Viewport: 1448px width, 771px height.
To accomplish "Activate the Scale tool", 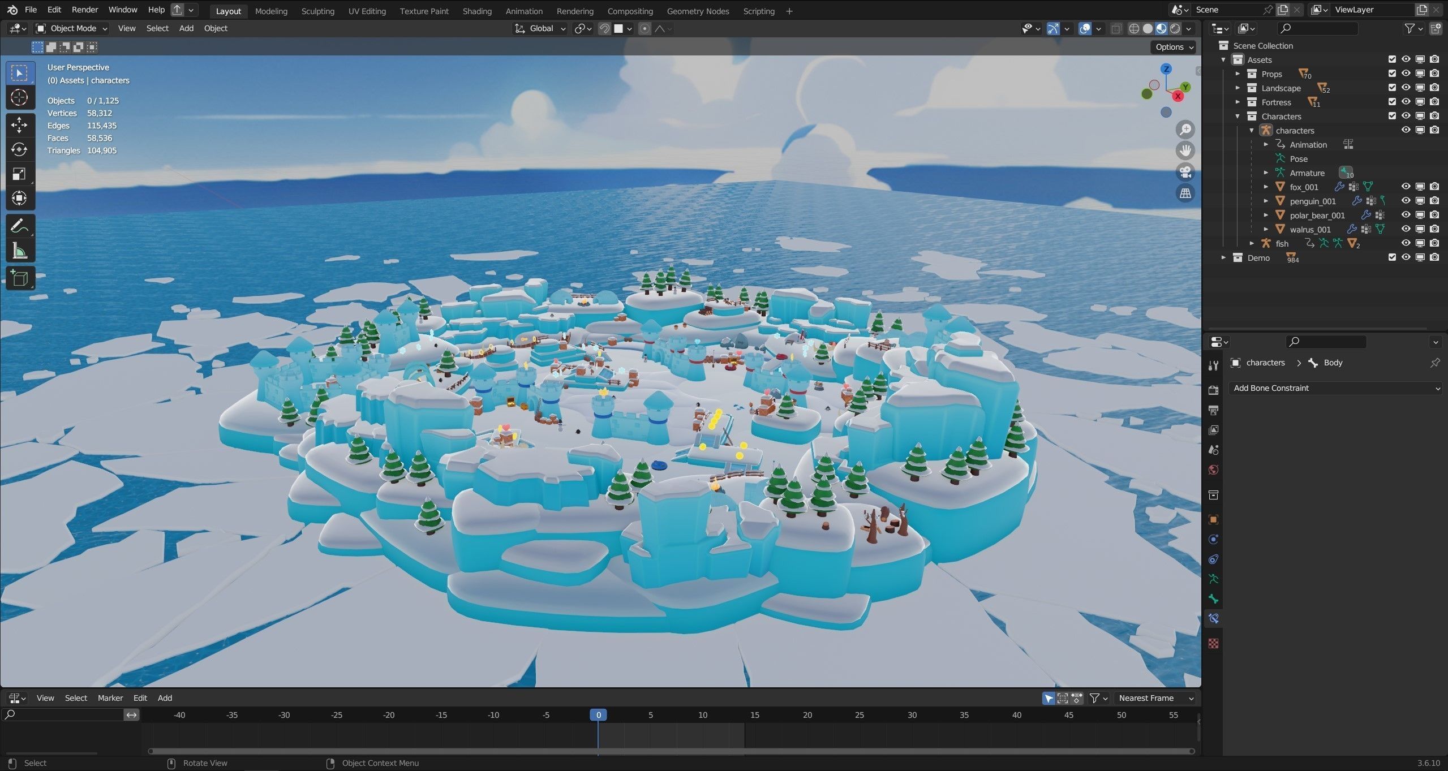I will click(x=19, y=174).
